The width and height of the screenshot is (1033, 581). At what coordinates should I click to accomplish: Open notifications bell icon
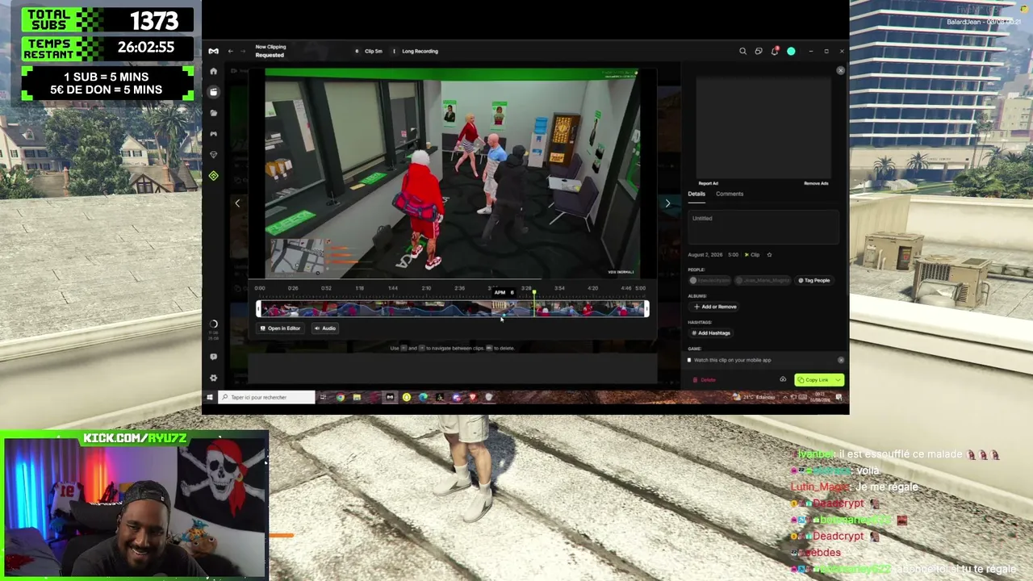775,51
